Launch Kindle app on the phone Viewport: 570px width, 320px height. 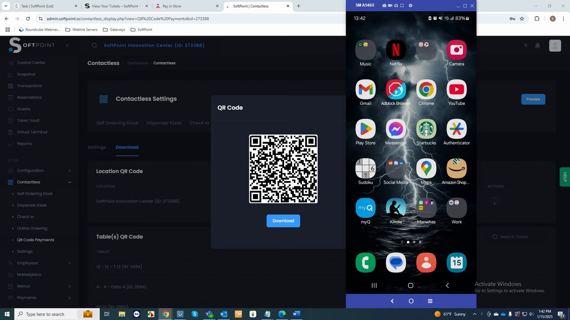point(396,208)
